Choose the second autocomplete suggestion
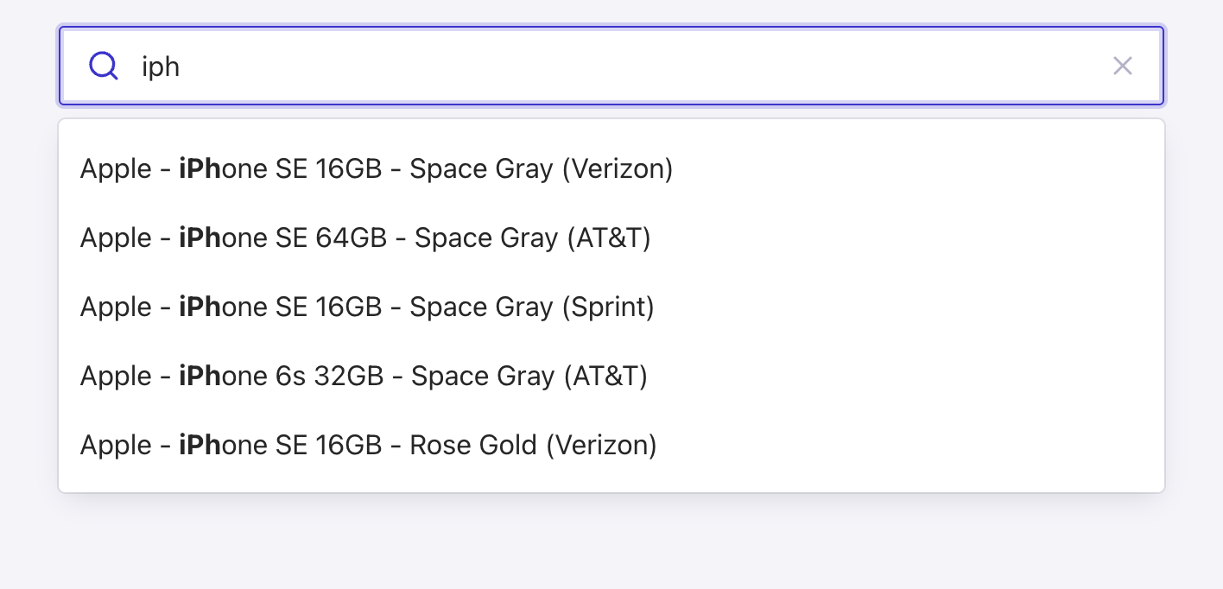 click(x=365, y=237)
